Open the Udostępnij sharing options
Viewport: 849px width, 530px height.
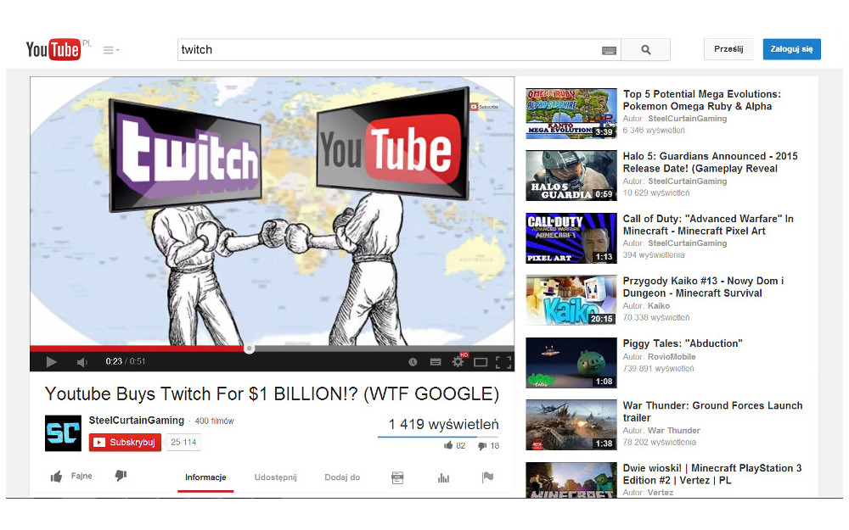276,477
